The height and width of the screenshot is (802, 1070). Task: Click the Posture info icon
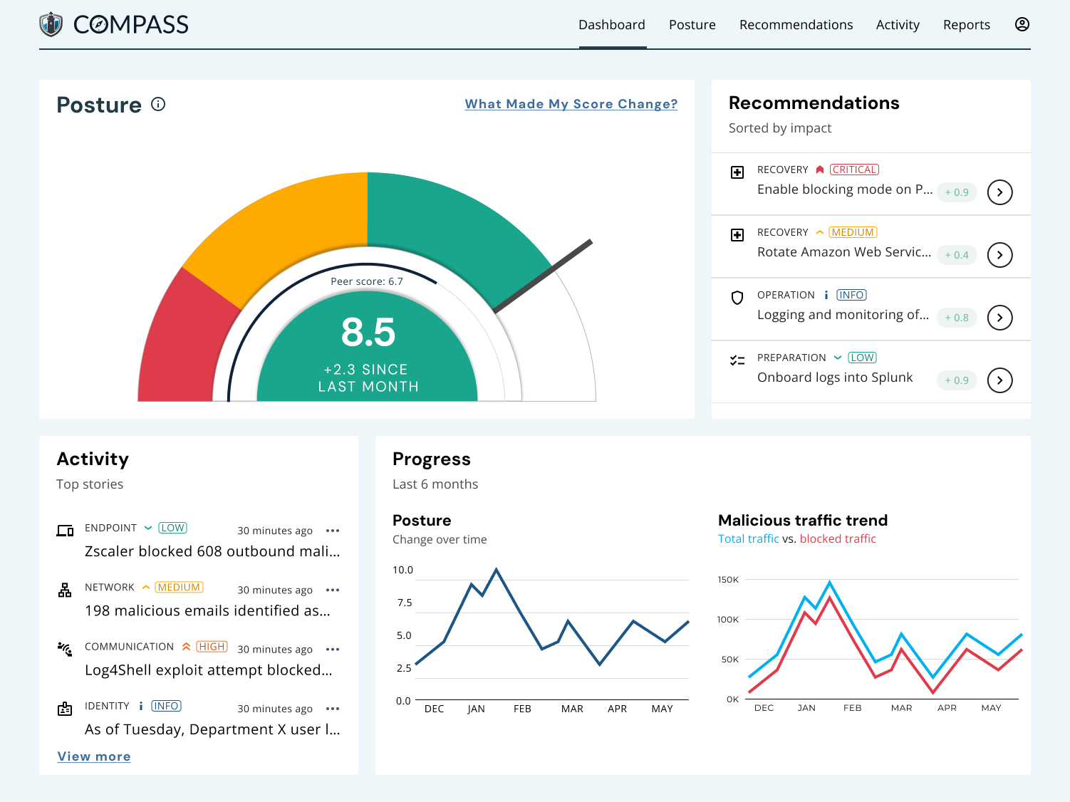point(158,104)
